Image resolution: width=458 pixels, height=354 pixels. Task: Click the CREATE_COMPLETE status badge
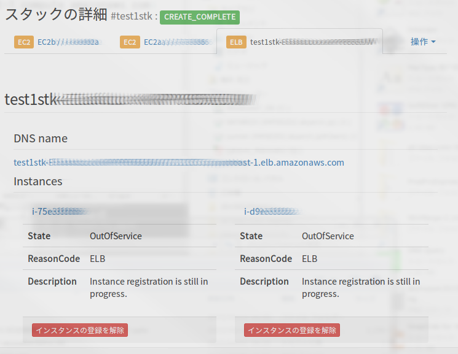[200, 17]
